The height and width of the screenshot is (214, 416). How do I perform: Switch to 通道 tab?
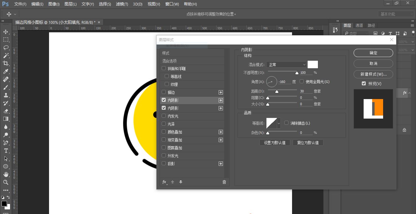tap(359, 26)
